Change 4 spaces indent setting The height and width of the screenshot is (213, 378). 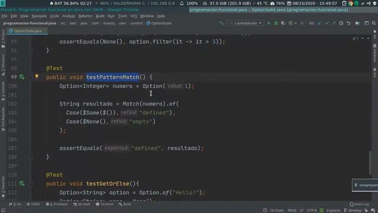click(333, 211)
